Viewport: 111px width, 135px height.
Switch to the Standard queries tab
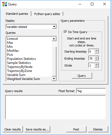point(17,14)
